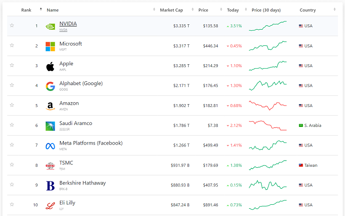The image size is (345, 216).
Task: Click the Meta Platforms logo icon
Action: pos(50,146)
